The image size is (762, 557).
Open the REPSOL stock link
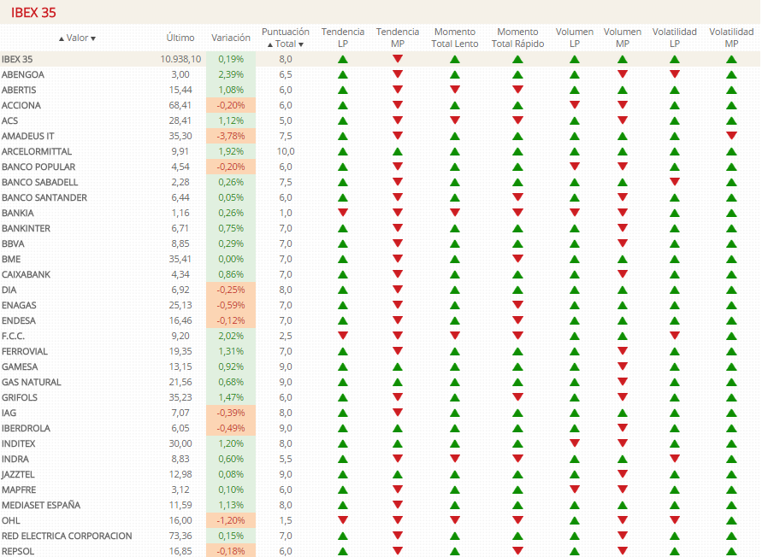coord(18,551)
